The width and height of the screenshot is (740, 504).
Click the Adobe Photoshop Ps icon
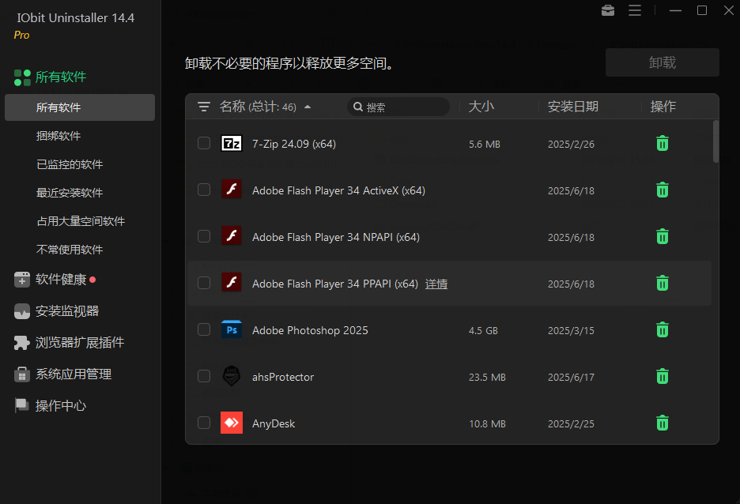pos(231,329)
